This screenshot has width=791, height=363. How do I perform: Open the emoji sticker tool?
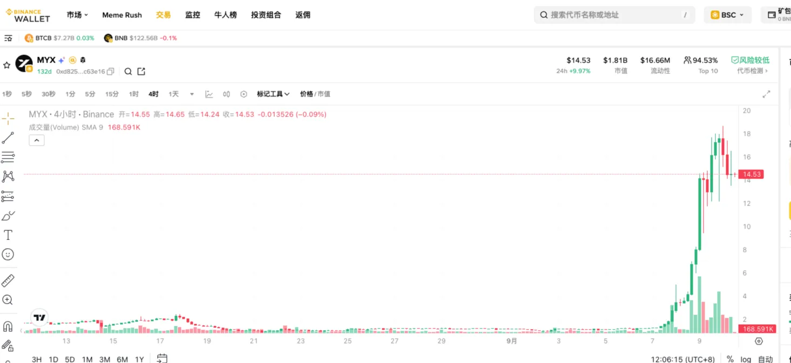[x=8, y=254]
